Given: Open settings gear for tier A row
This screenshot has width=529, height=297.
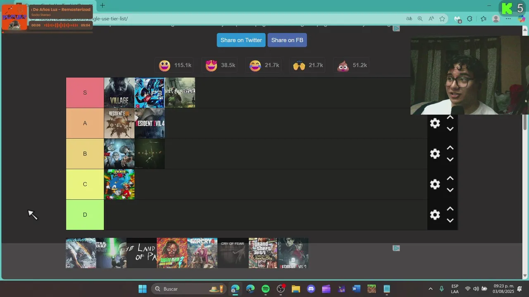Looking at the screenshot, I should (x=435, y=123).
